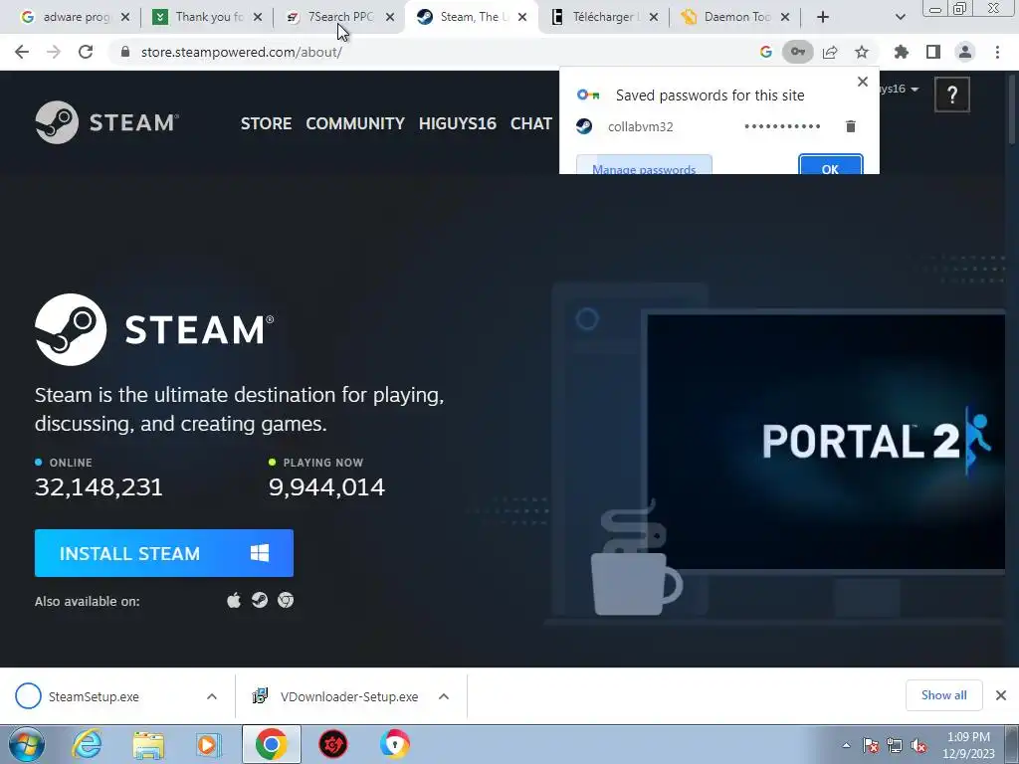Open Windows Media Player from taskbar

[x=209, y=744]
